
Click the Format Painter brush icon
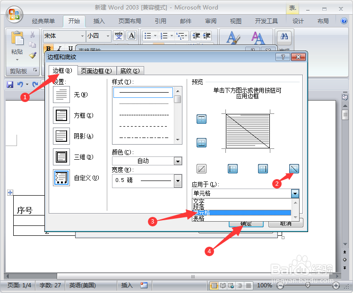(x=33, y=55)
